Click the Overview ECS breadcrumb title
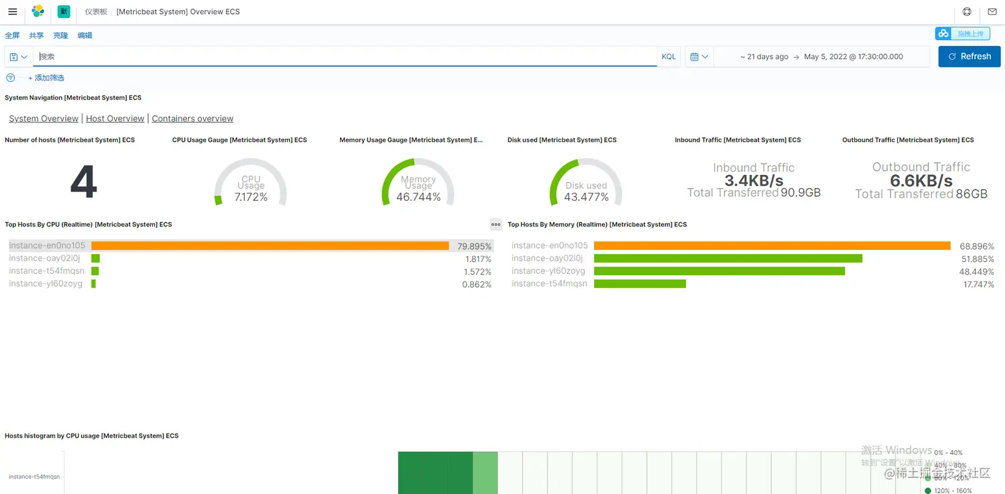The width and height of the screenshot is (1005, 494). (x=178, y=11)
